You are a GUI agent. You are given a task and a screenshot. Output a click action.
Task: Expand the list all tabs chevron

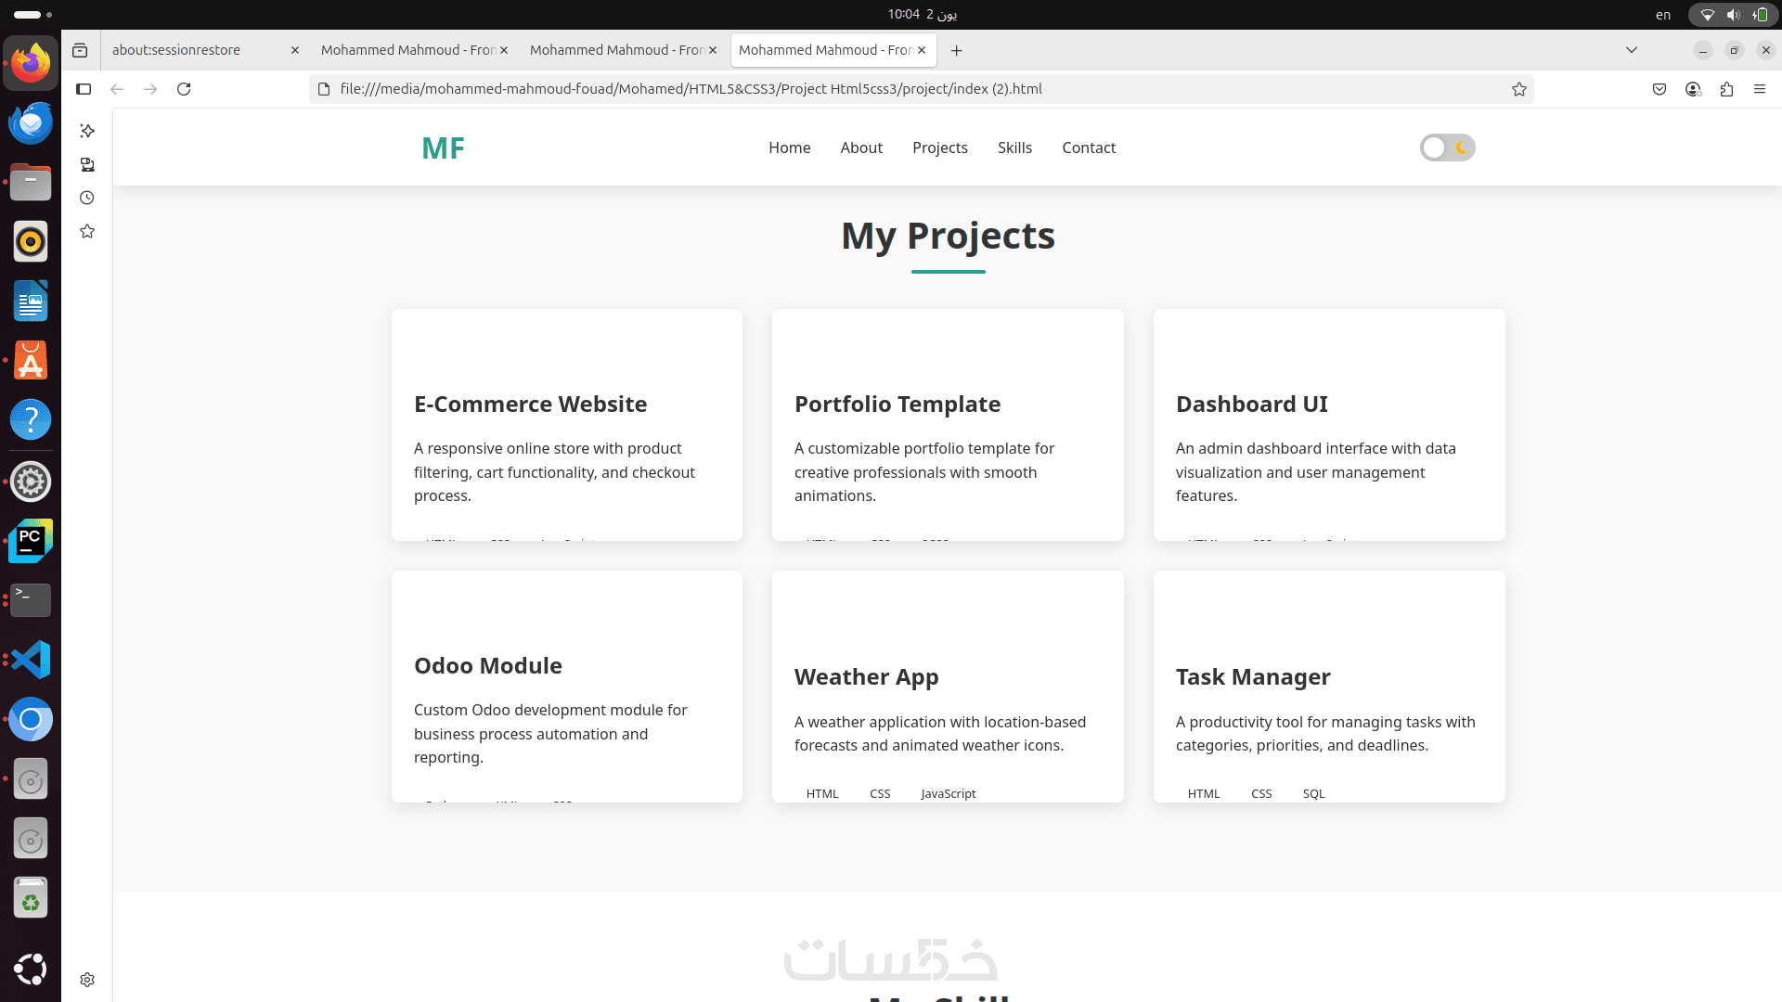pyautogui.click(x=1632, y=50)
